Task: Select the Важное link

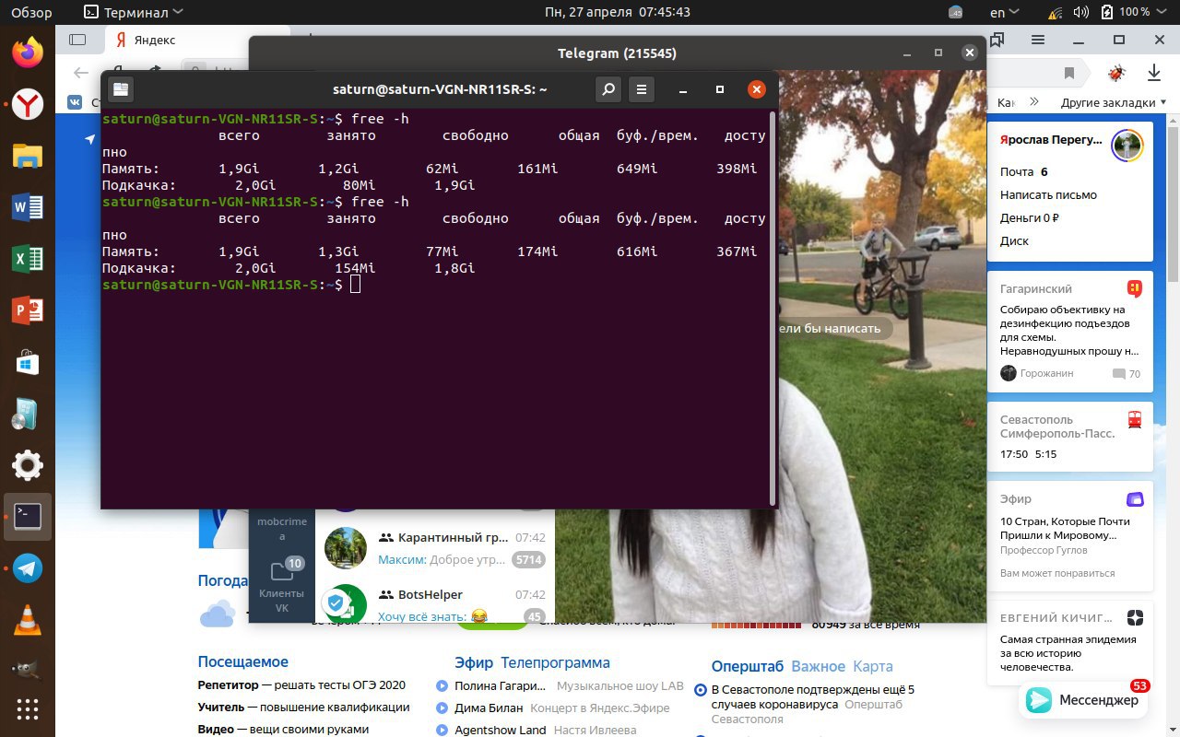Action: pos(818,666)
